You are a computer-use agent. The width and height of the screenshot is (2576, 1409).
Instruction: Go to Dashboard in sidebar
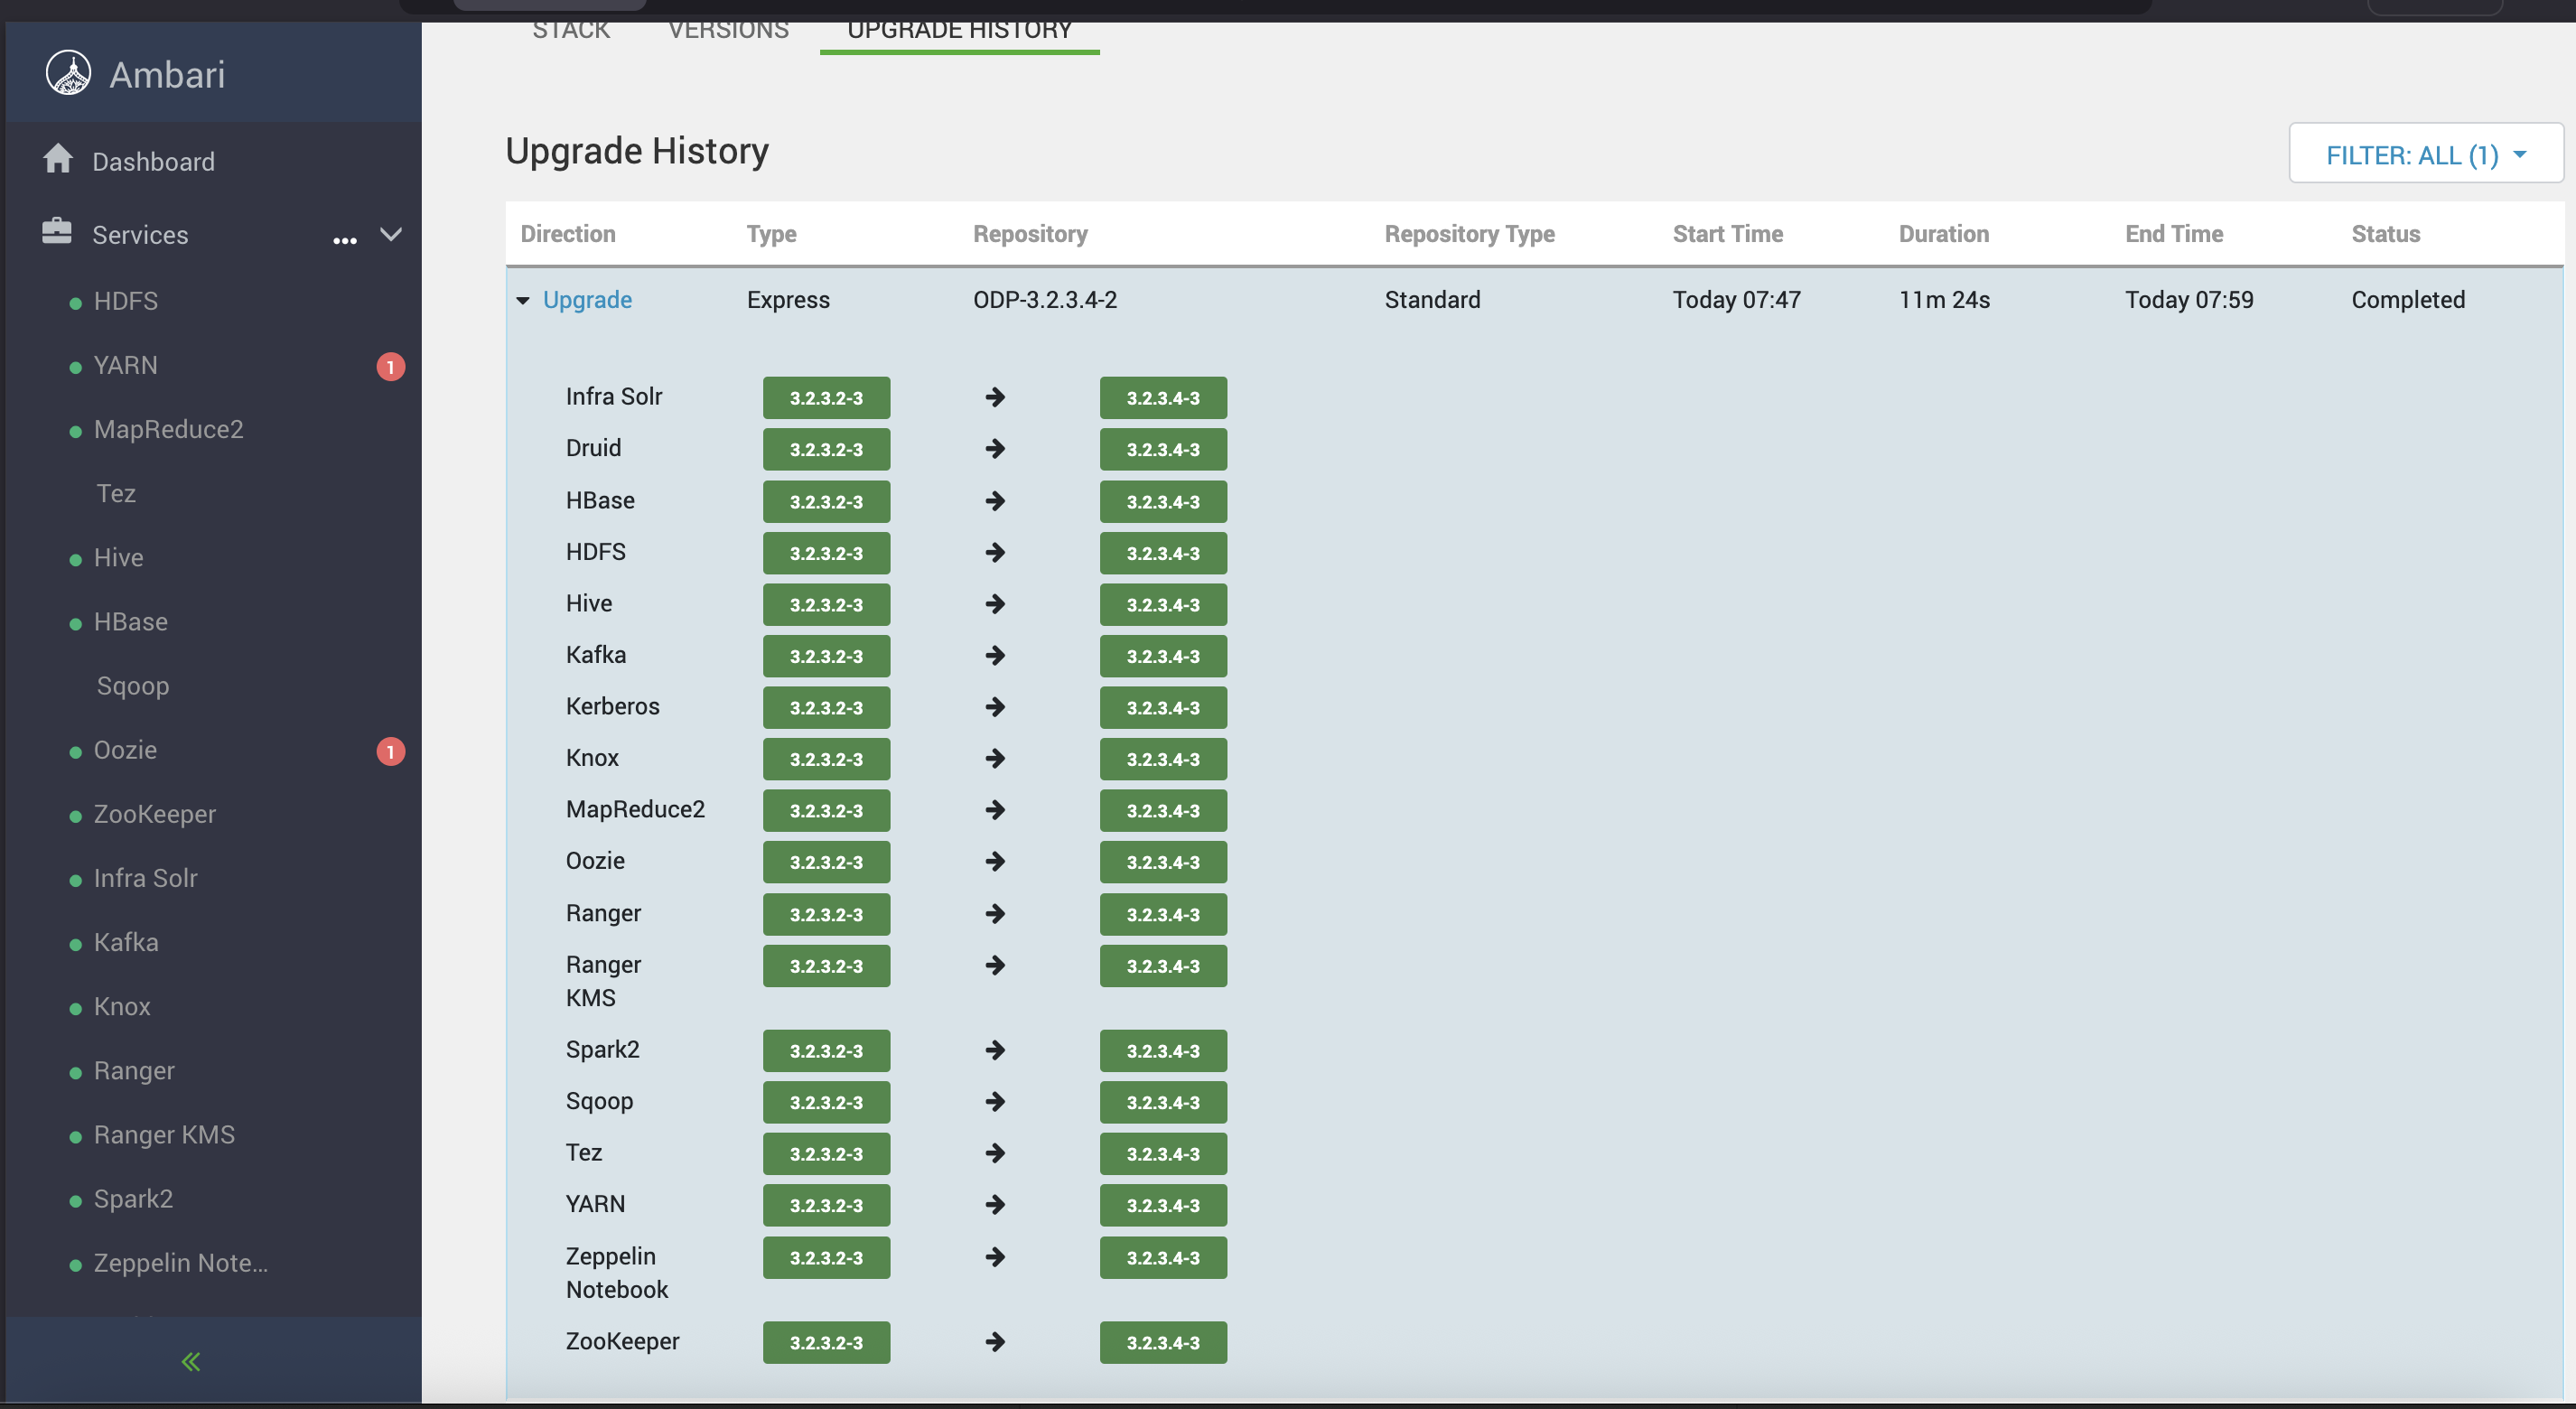click(153, 161)
